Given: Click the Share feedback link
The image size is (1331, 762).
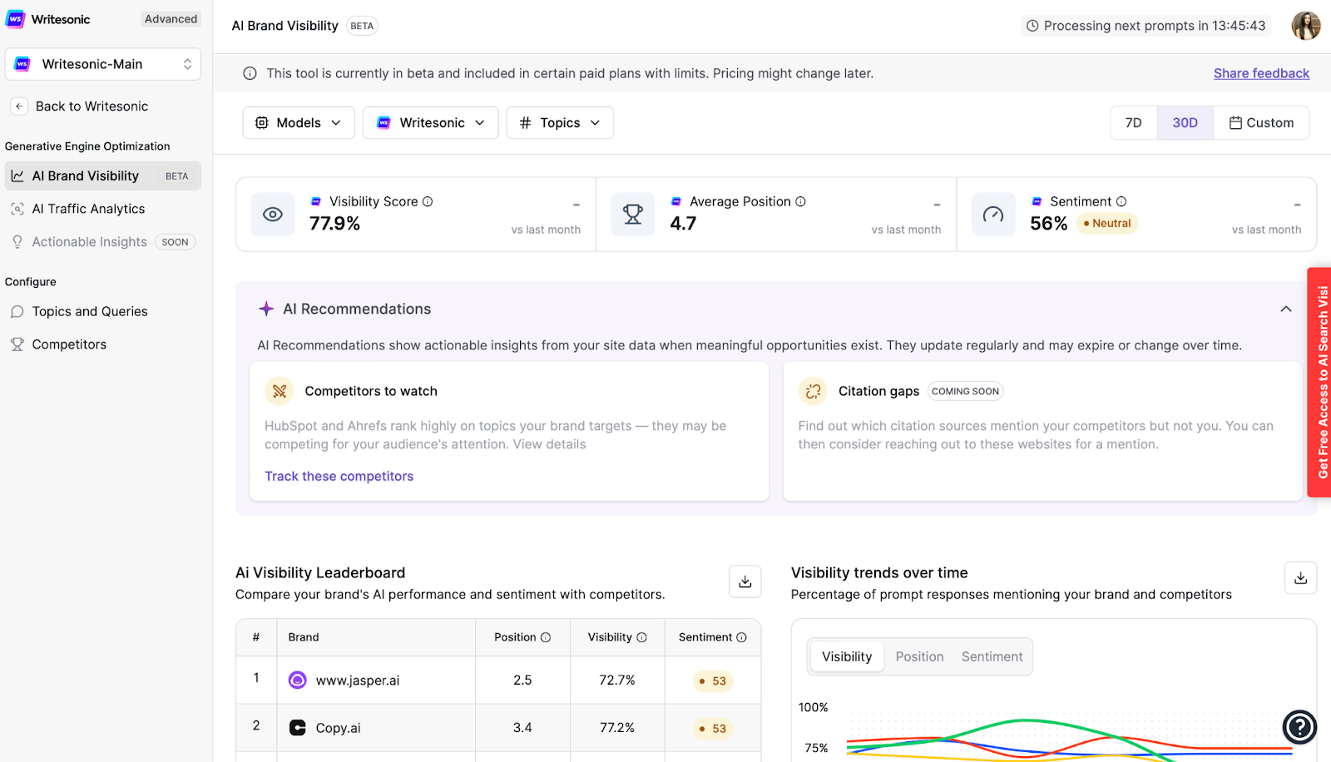Looking at the screenshot, I should click(x=1261, y=73).
